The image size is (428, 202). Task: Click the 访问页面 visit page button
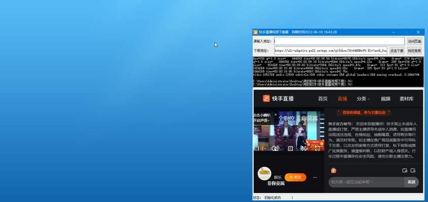tap(414, 41)
